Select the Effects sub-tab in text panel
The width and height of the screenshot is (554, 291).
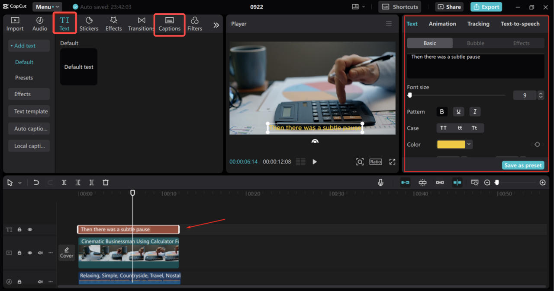click(x=521, y=43)
